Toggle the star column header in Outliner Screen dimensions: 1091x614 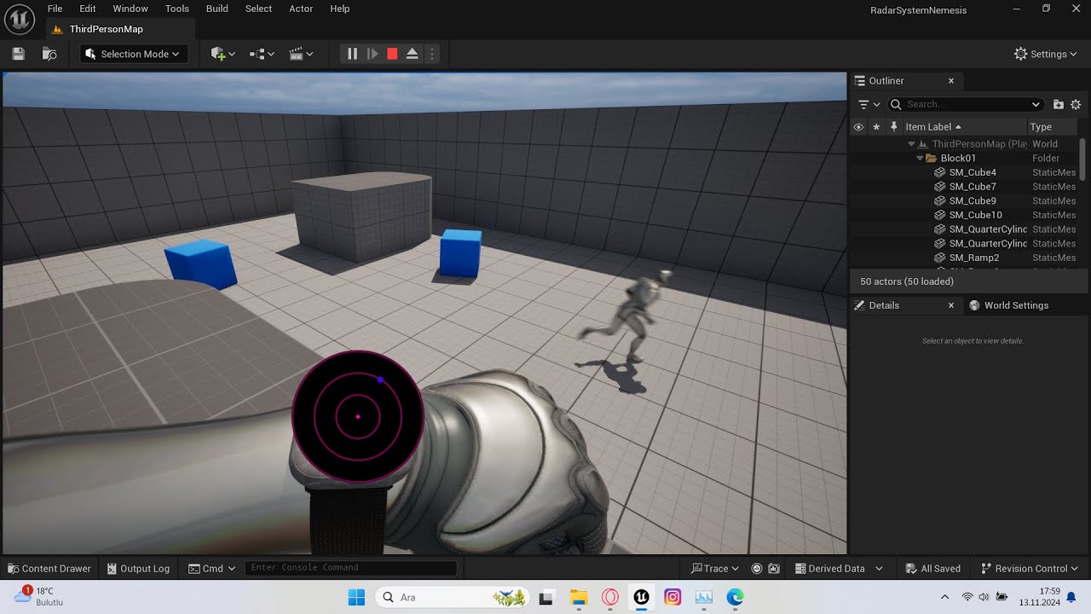click(876, 127)
